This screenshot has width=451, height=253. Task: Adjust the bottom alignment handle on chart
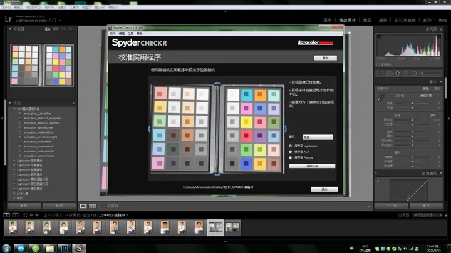pyautogui.click(x=217, y=174)
